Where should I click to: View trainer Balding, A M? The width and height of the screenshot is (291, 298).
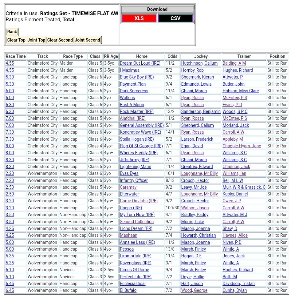tap(234, 63)
